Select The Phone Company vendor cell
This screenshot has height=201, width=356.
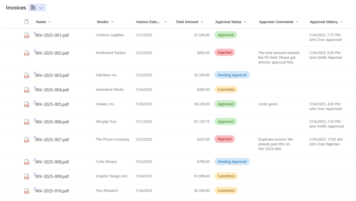(113, 139)
